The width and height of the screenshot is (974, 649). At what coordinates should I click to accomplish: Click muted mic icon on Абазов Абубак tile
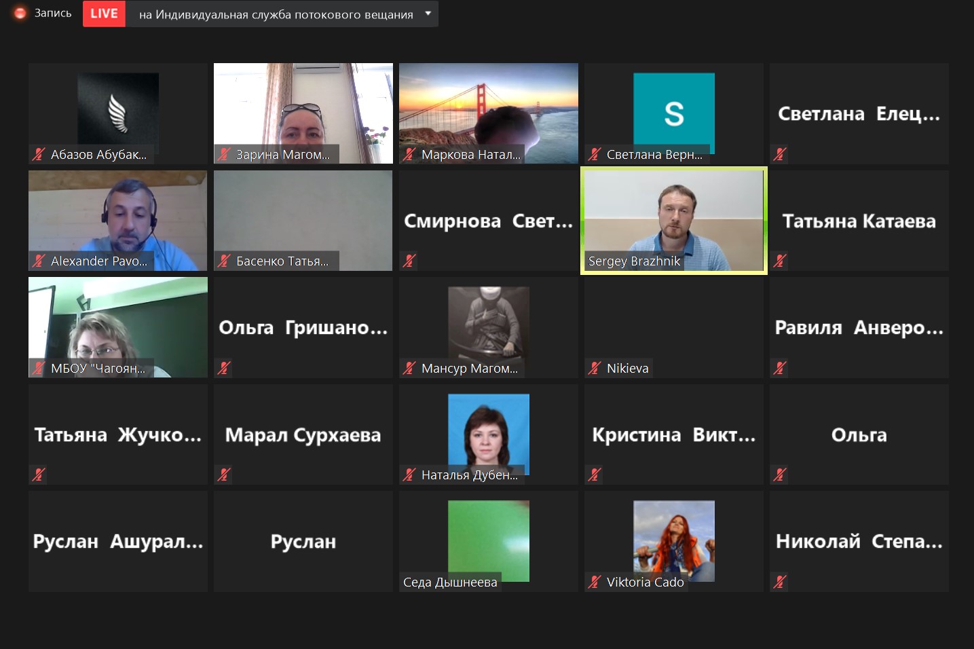click(39, 155)
